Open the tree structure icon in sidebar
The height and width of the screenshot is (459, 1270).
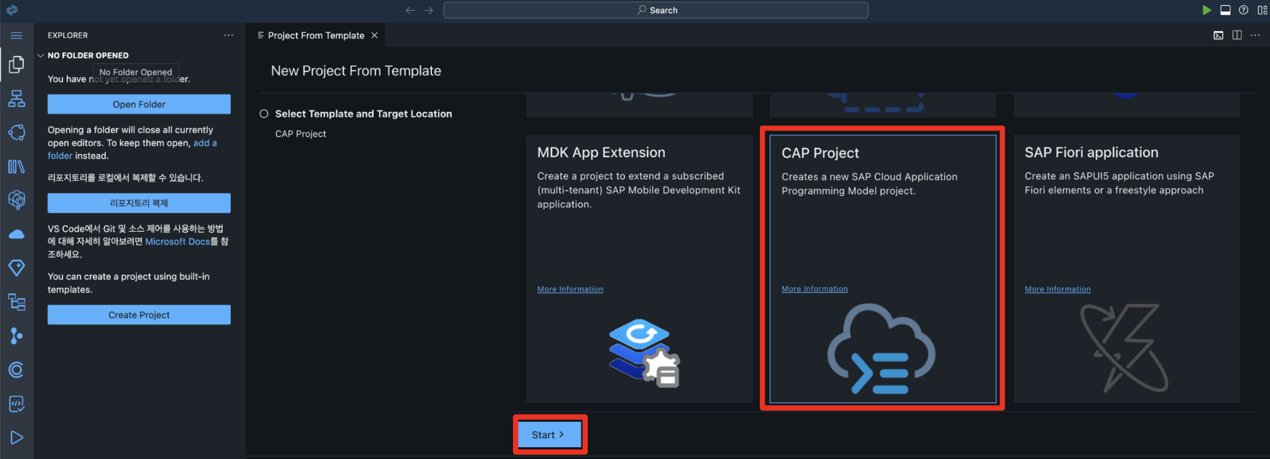pyautogui.click(x=16, y=302)
